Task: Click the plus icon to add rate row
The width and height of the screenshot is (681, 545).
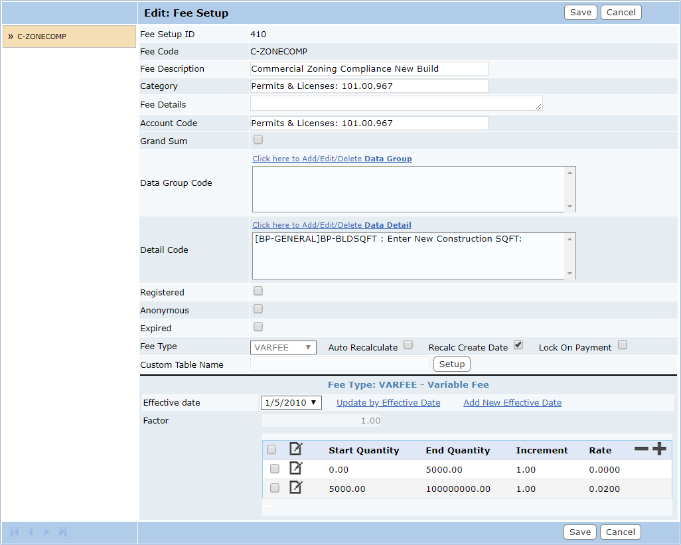Action: coord(659,449)
